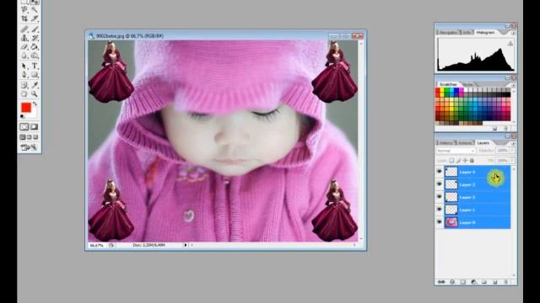Click the red foreground color swatch
Image resolution: width=540 pixels, height=303 pixels.
[x=26, y=108]
